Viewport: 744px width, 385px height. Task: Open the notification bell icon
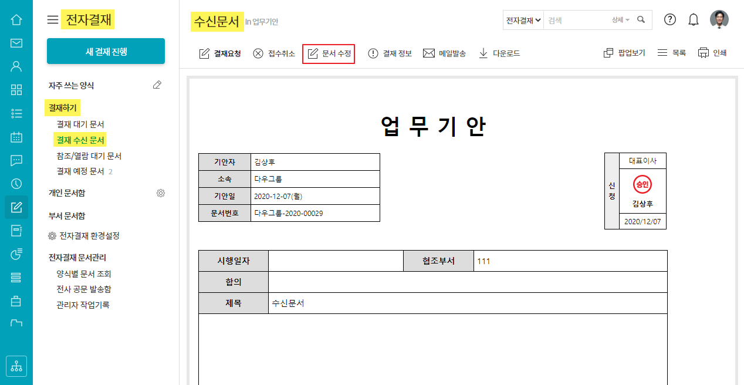pyautogui.click(x=694, y=20)
